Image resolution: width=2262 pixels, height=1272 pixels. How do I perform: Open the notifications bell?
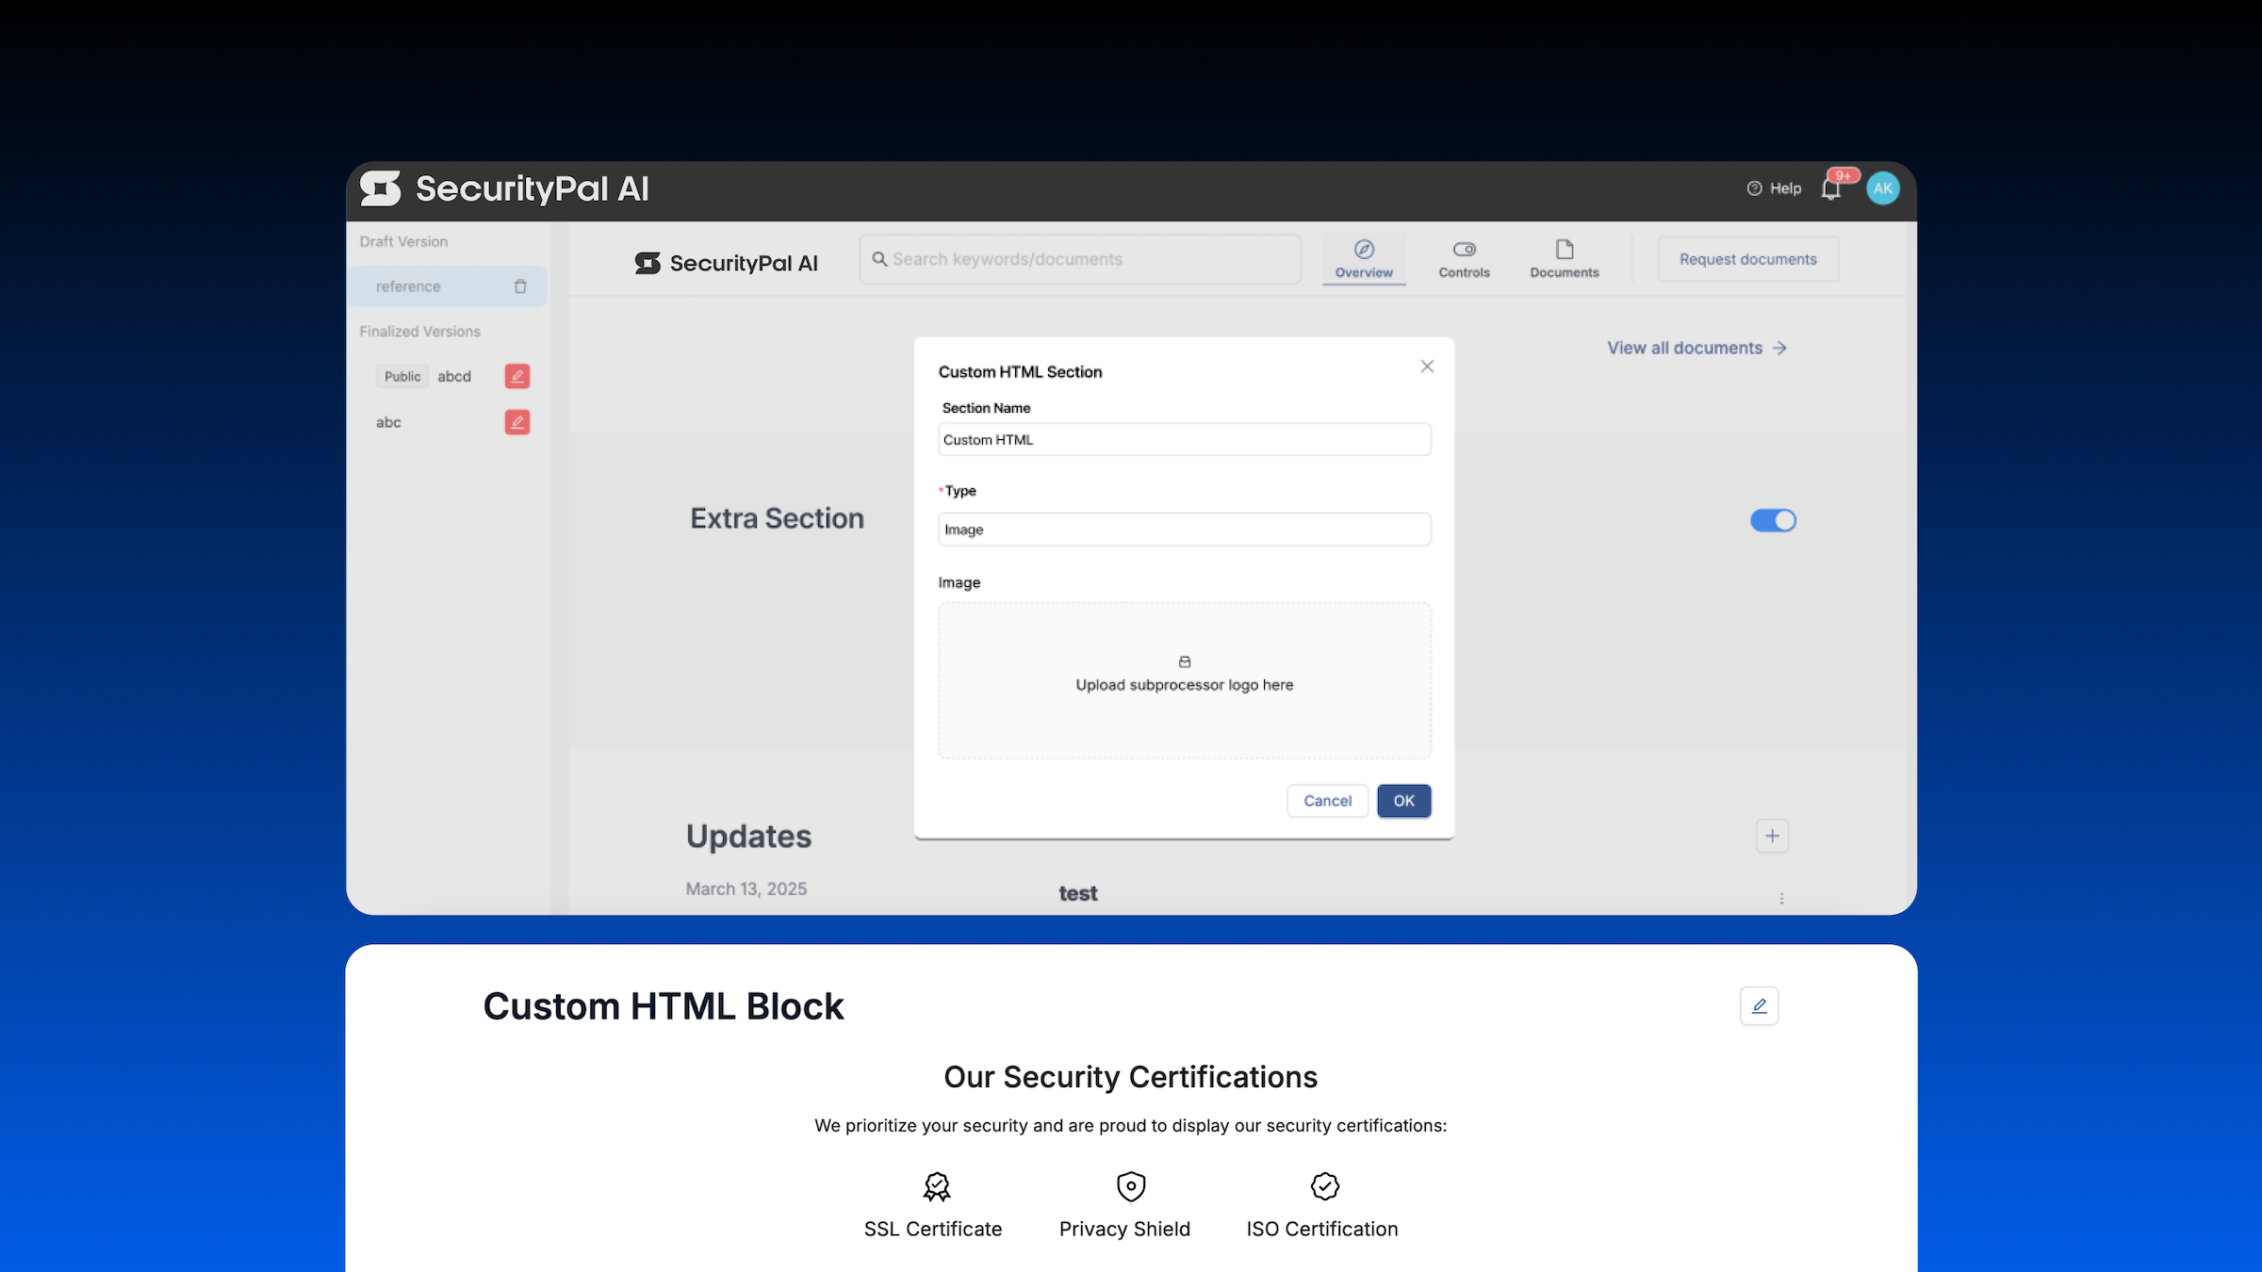(x=1831, y=188)
